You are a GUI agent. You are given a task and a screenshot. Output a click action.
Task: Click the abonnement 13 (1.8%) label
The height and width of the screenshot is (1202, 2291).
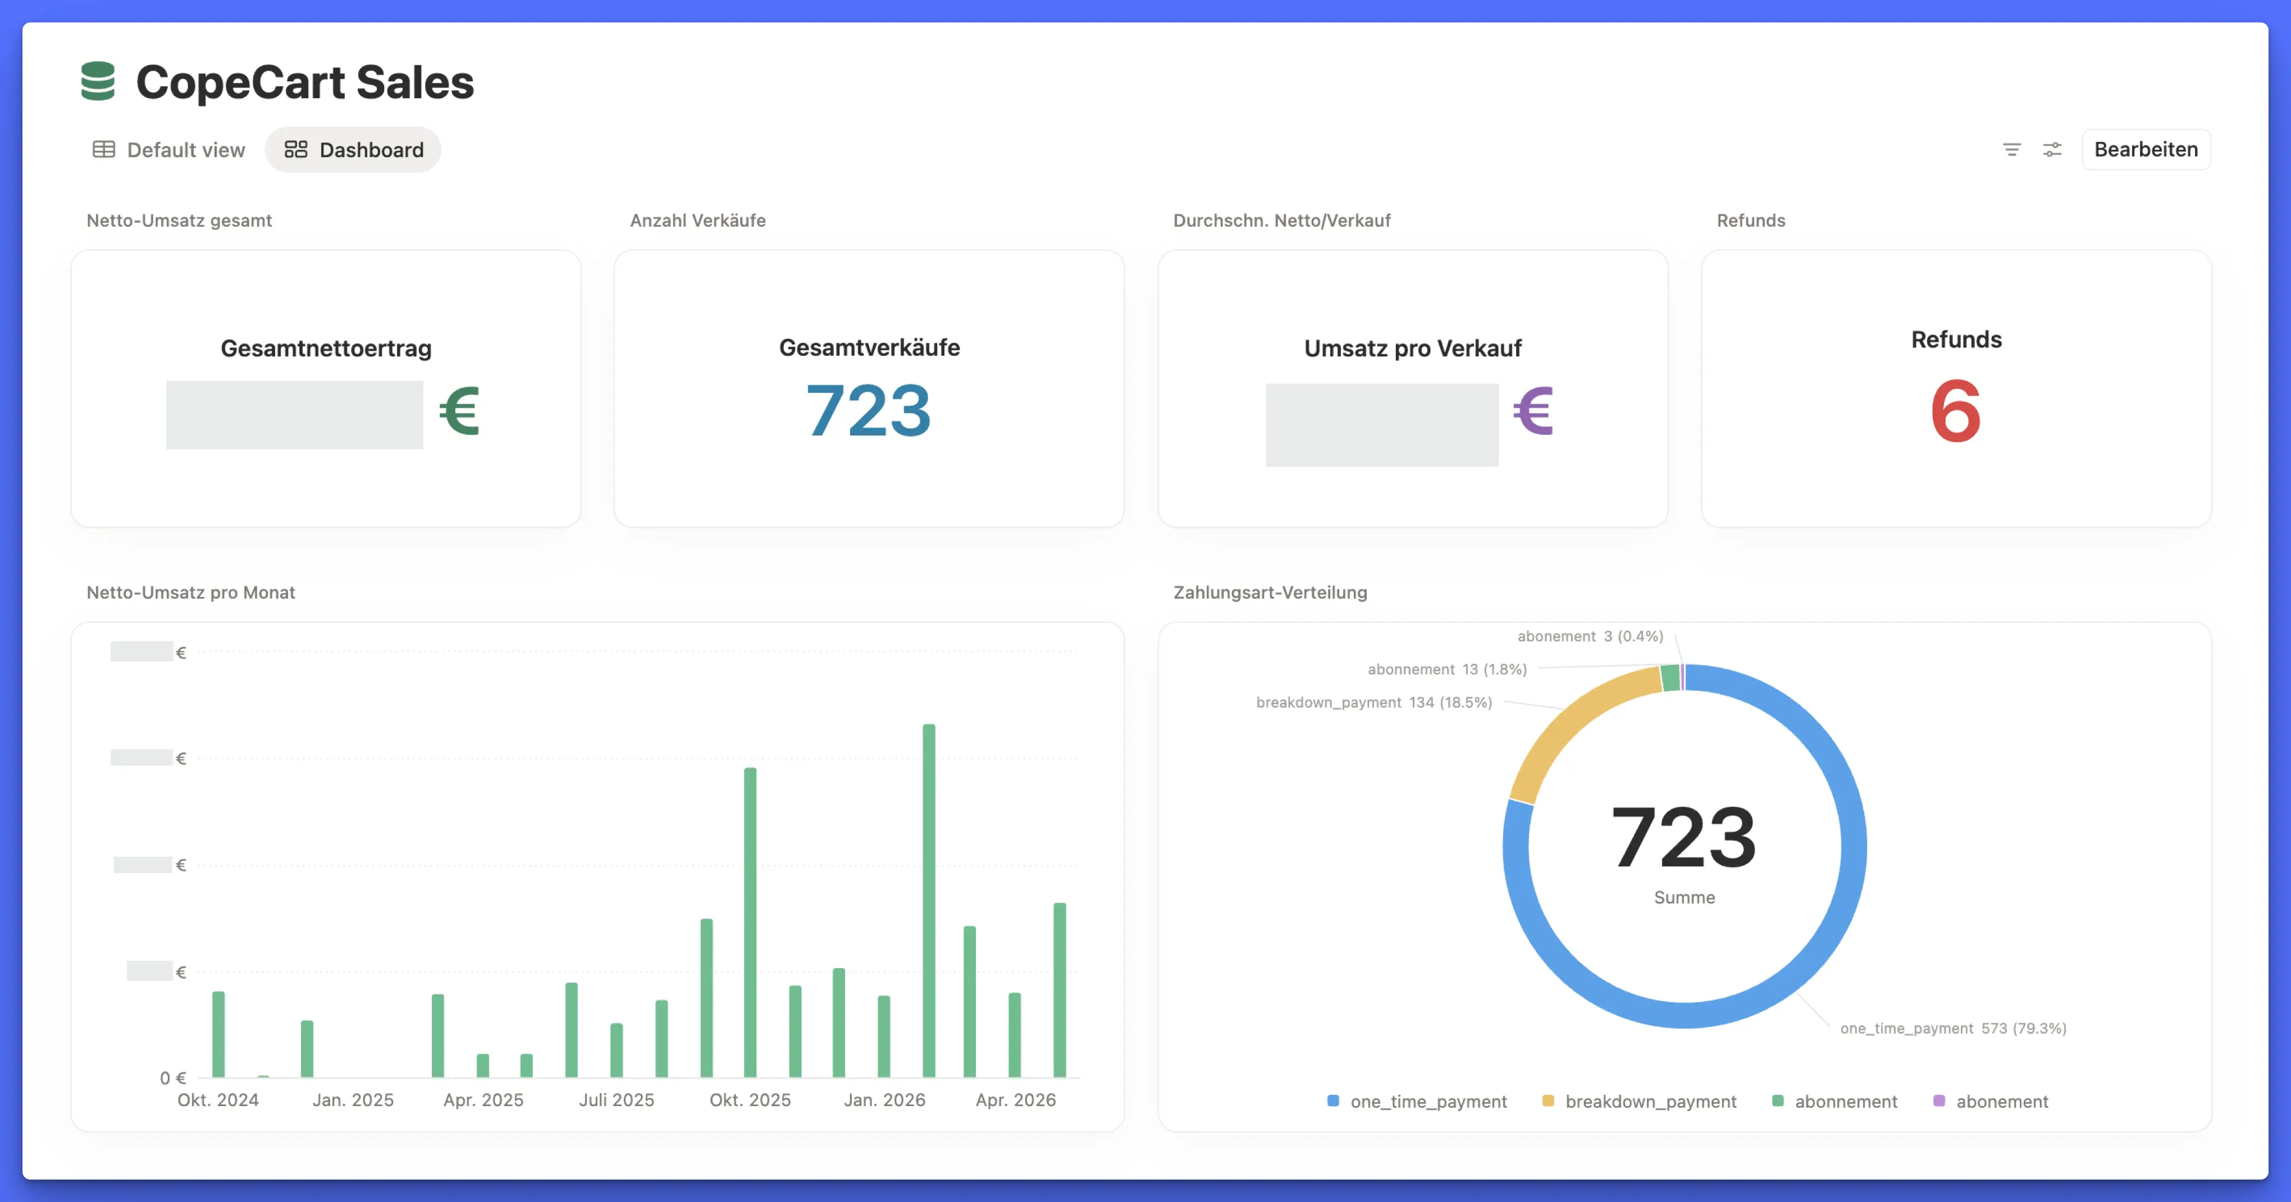coord(1447,668)
